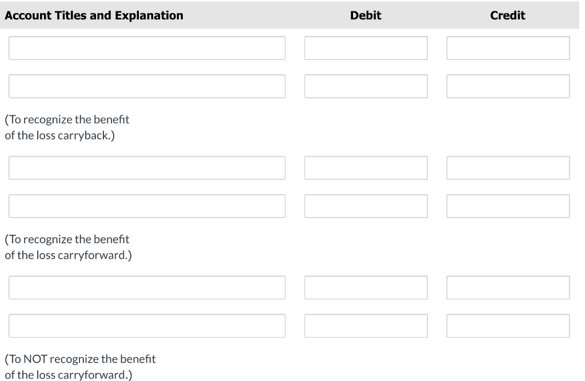Image resolution: width=585 pixels, height=381 pixels.
Task: Click the Debit field in the fifth row
Action: pyautogui.click(x=366, y=287)
